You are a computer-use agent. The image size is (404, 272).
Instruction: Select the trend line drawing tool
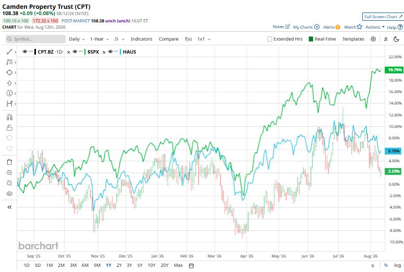tap(9, 51)
